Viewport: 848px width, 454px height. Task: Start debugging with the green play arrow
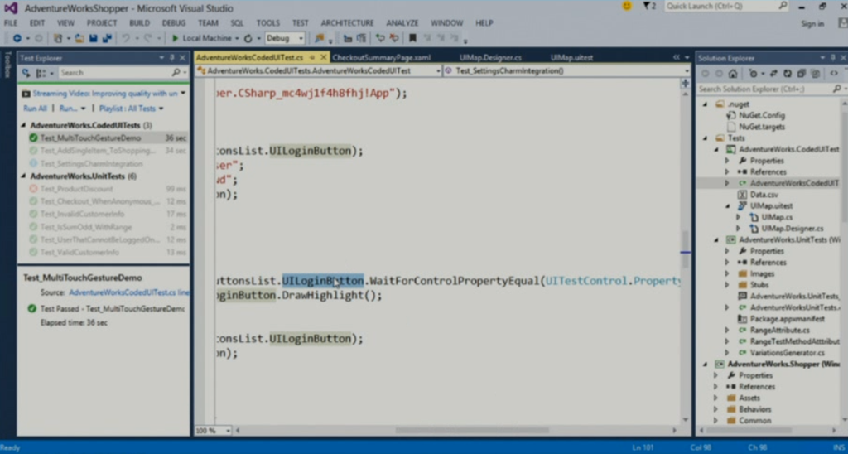pos(175,38)
